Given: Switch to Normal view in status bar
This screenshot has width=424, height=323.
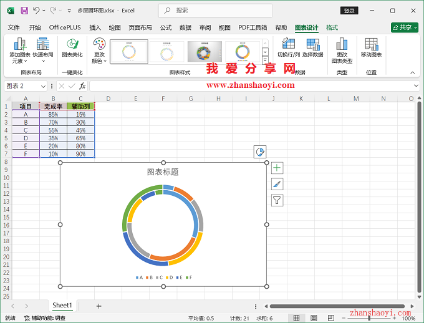Looking at the screenshot, I should (x=297, y=318).
